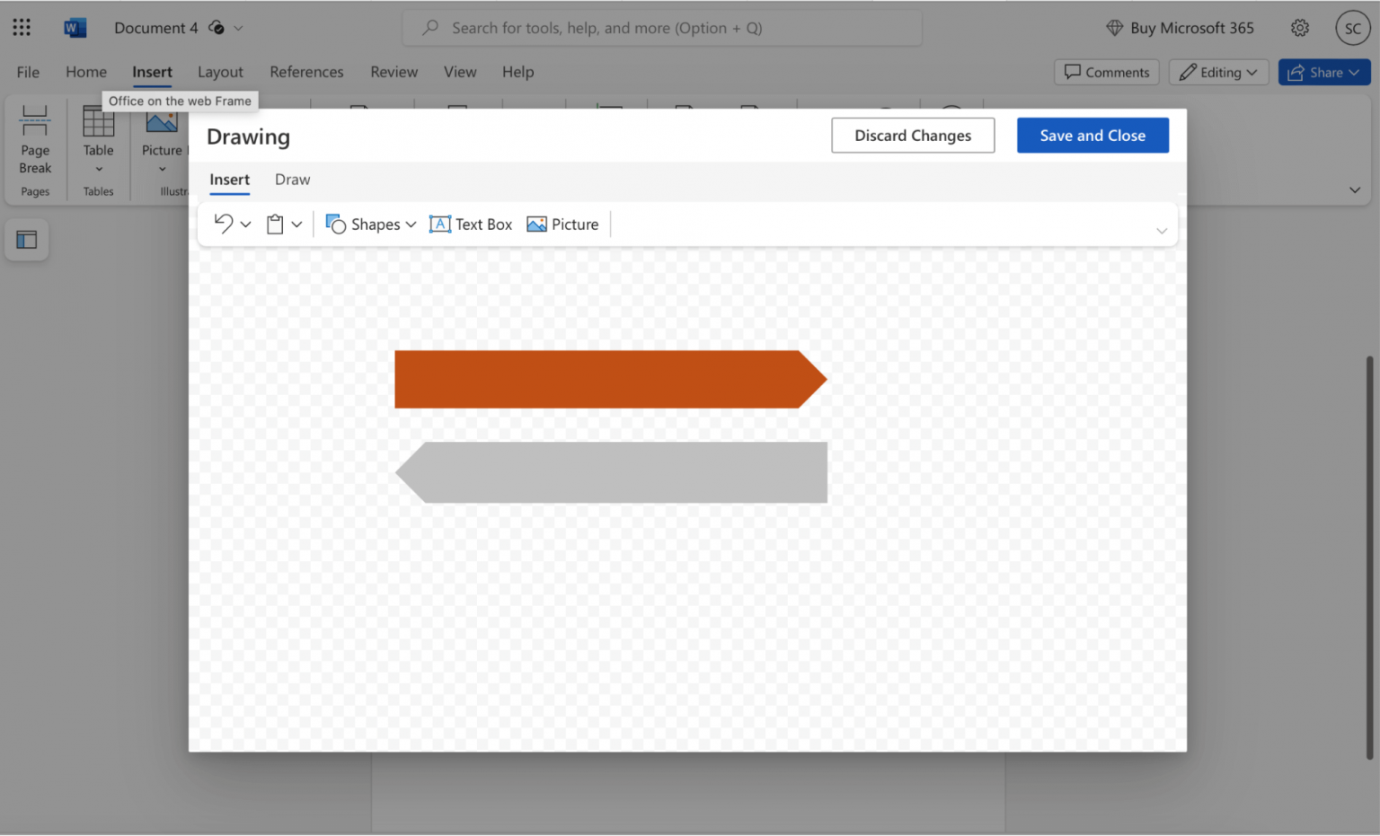Open the app launcher grid
This screenshot has width=1380, height=836.
point(22,28)
